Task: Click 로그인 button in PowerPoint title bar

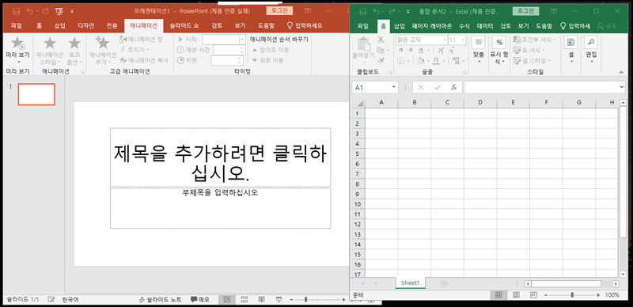Action: point(279,11)
